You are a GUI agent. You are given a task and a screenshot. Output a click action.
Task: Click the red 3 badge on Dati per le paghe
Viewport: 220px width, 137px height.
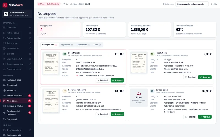pyautogui.click(x=29, y=106)
